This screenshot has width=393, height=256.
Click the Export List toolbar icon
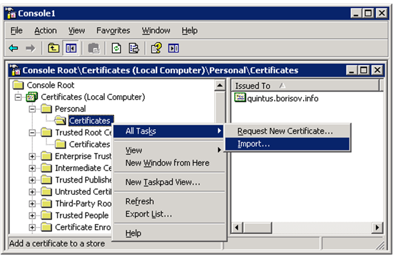tap(134, 48)
